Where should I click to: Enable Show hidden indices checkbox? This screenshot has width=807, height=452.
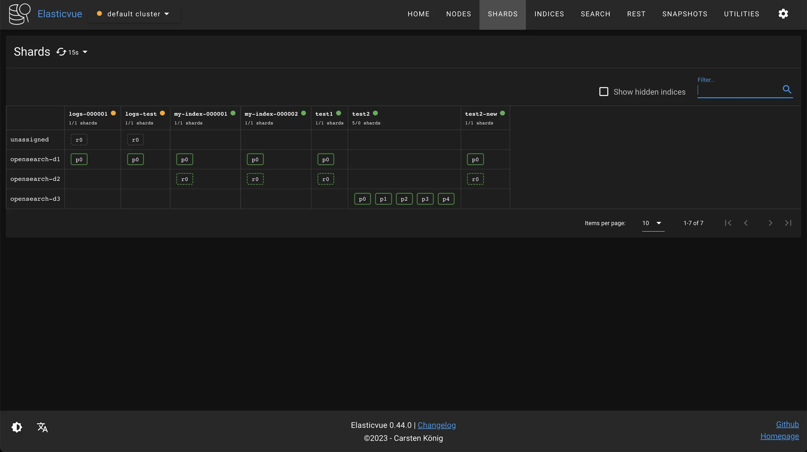pyautogui.click(x=604, y=92)
